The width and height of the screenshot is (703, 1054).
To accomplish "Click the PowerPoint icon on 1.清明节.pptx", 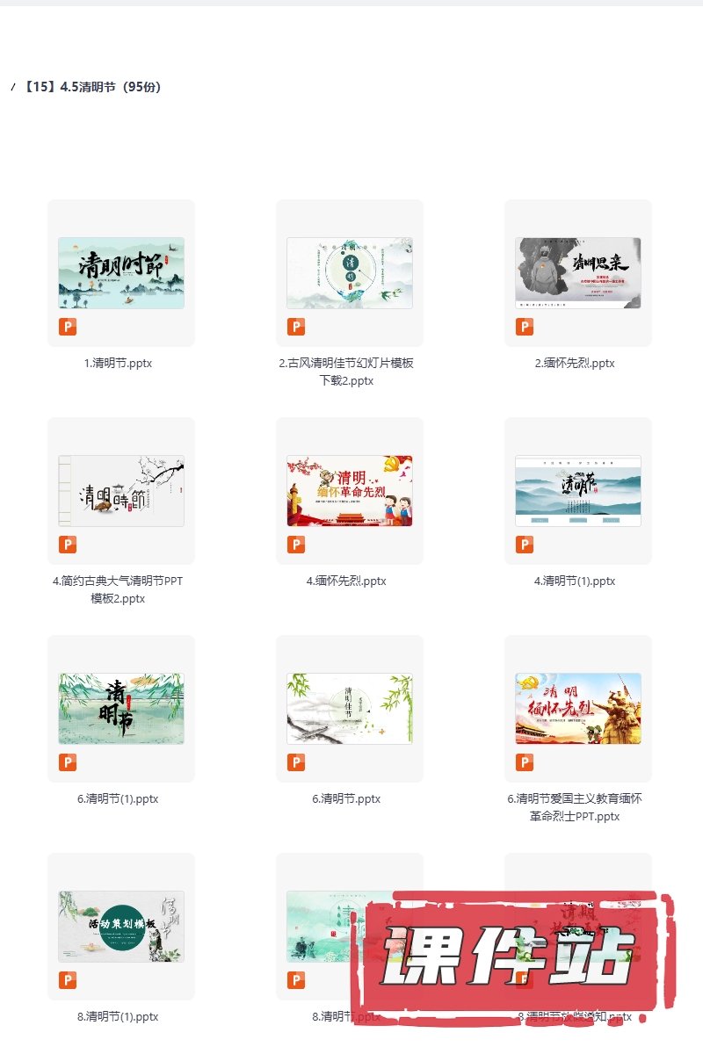I will click(68, 328).
